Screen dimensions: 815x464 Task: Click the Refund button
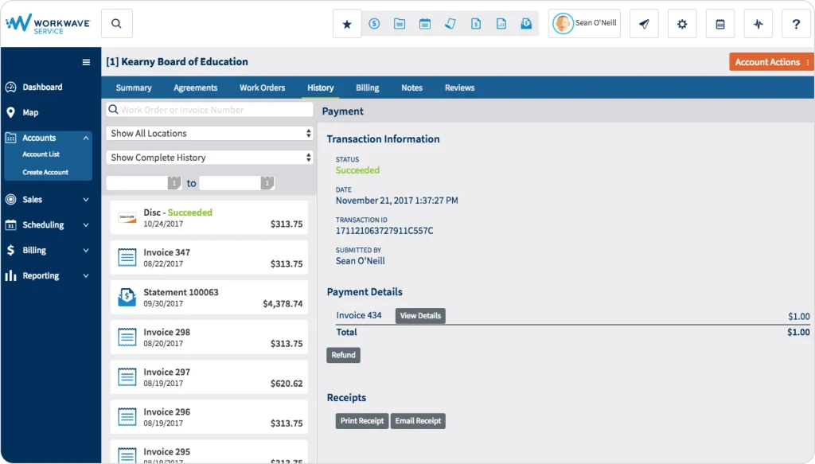[x=343, y=355]
